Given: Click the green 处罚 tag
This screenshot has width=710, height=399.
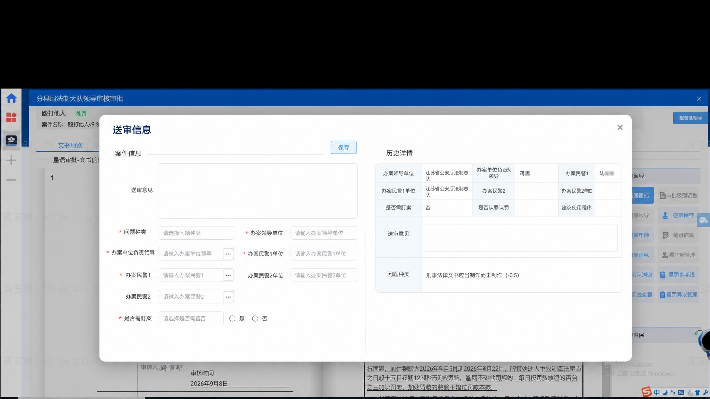Looking at the screenshot, I should pyautogui.click(x=81, y=114).
